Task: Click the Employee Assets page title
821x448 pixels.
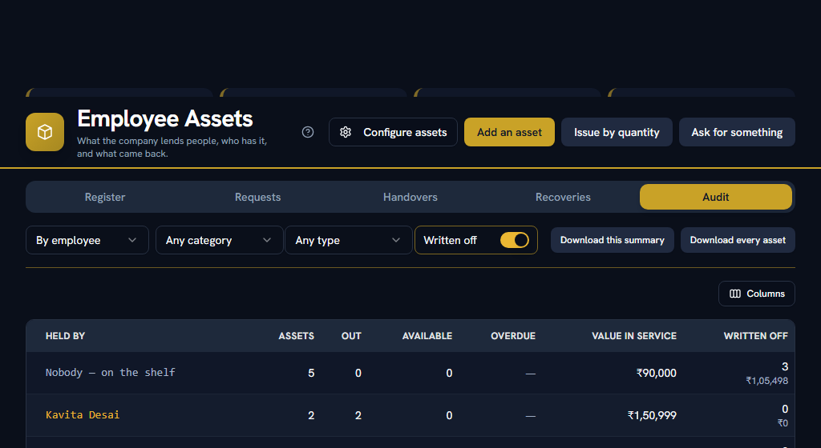Action: coord(165,119)
